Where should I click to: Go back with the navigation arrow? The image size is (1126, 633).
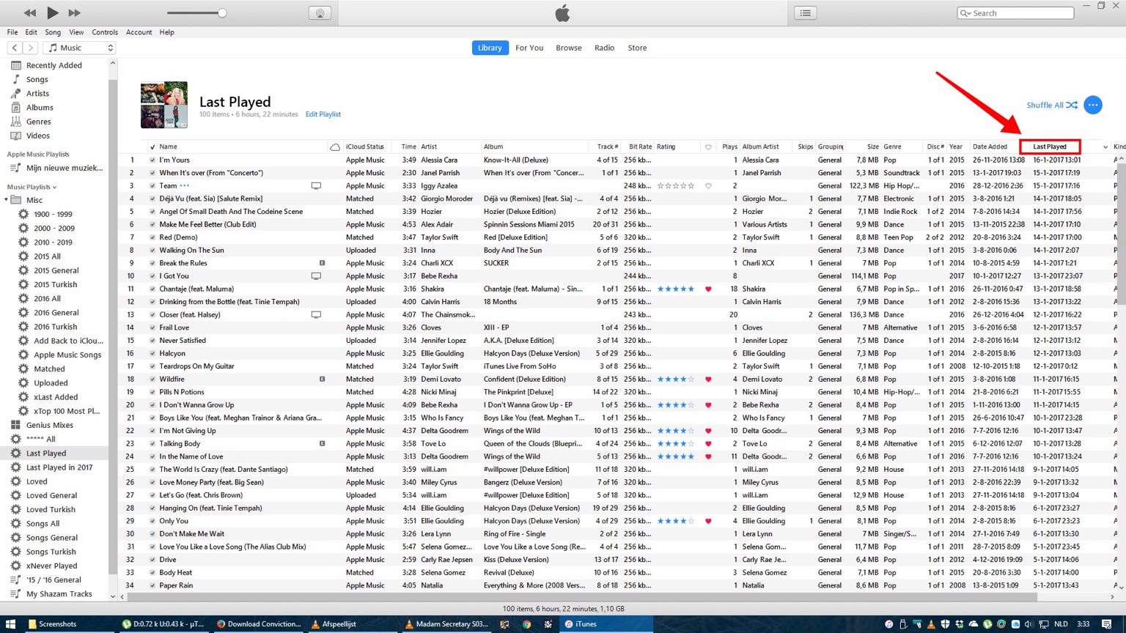click(x=15, y=48)
